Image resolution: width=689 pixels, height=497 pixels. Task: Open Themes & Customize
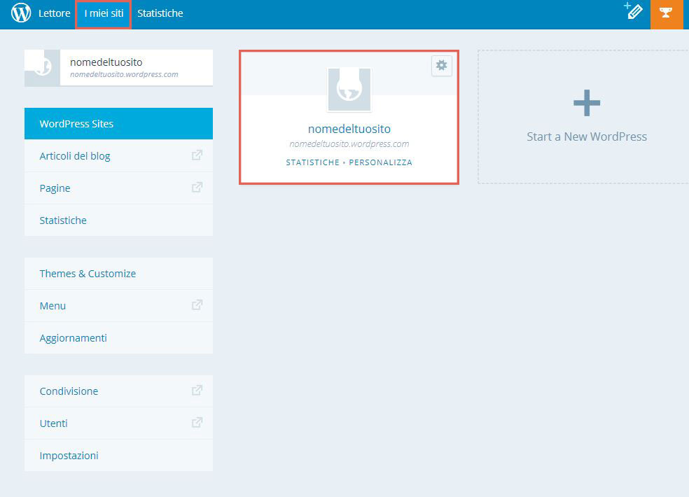pyautogui.click(x=118, y=273)
